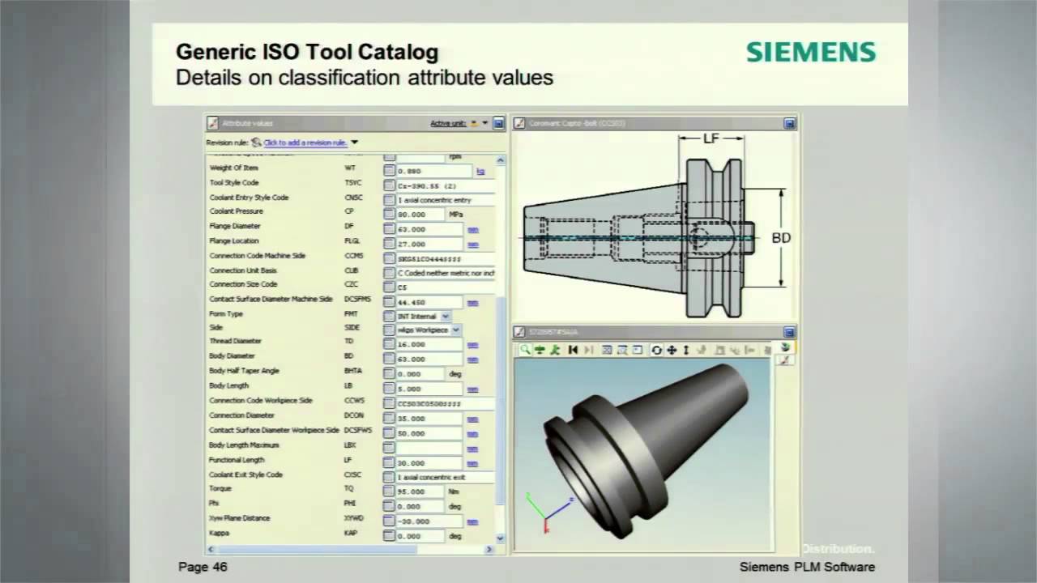1037x583 pixels.
Task: Select the zoom magnifier tool in 3D viewer
Action: pyautogui.click(x=525, y=350)
